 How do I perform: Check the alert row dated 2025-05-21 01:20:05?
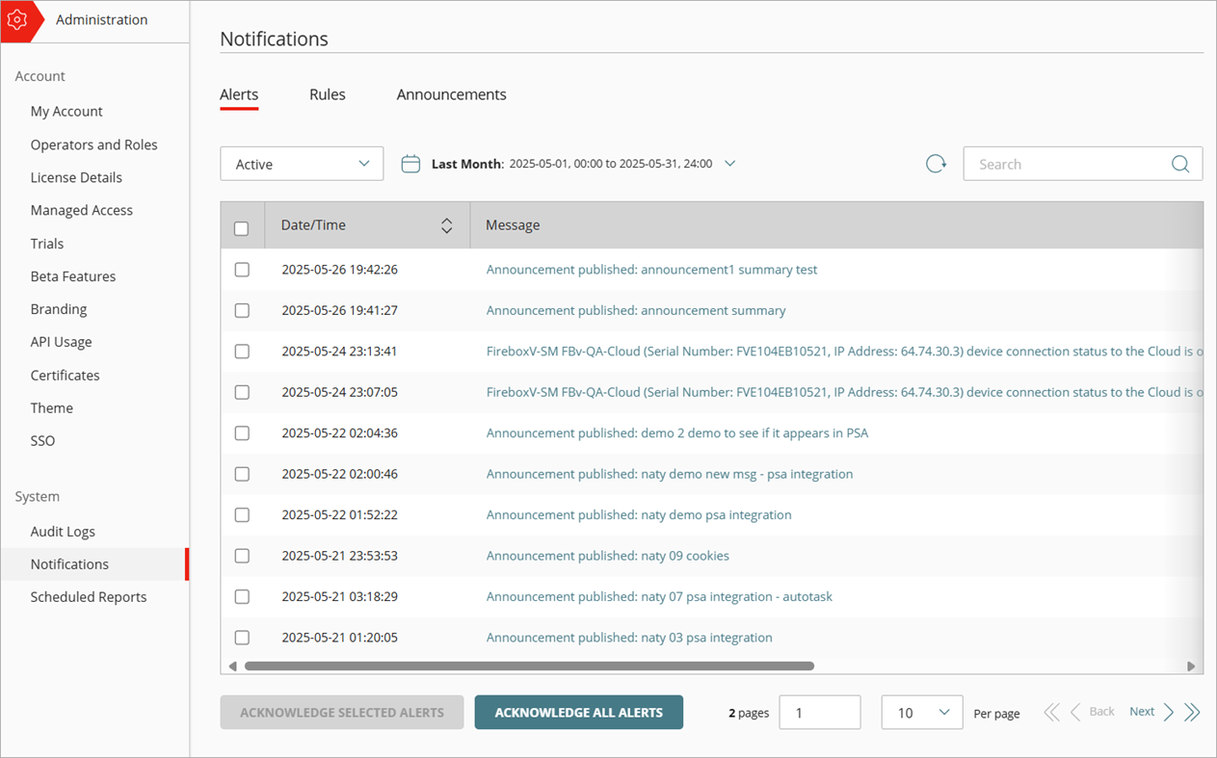(242, 637)
